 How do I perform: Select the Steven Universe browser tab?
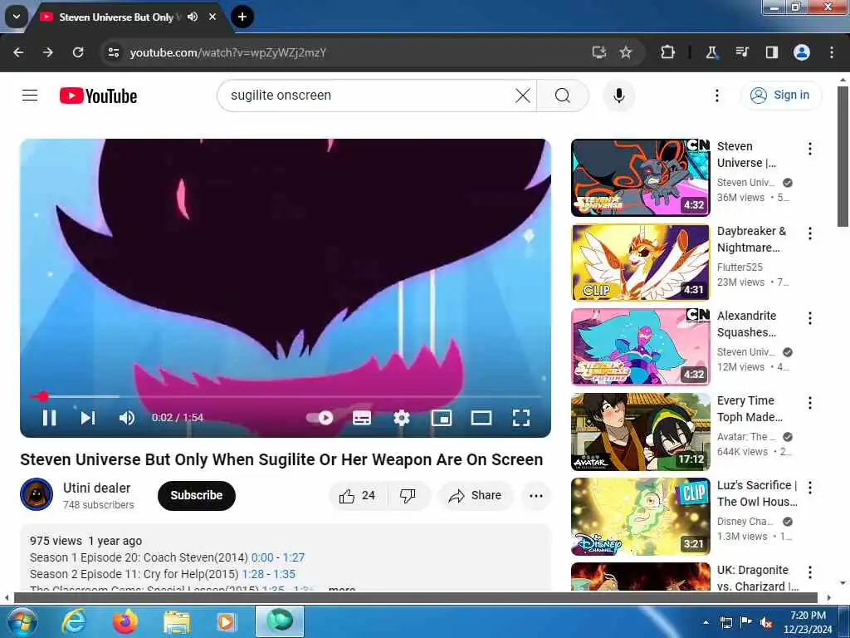tap(115, 17)
